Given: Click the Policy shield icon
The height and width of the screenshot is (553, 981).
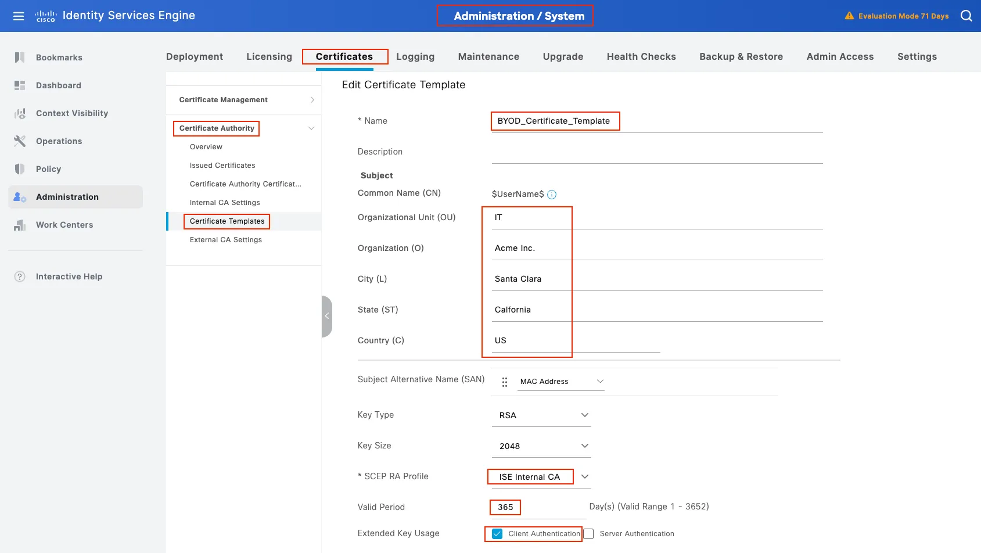Looking at the screenshot, I should pyautogui.click(x=20, y=169).
